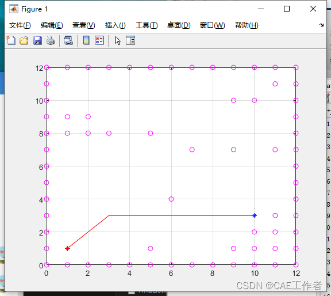Image resolution: width=331 pixels, height=296 pixels.
Task: Open the Property Inspector icon
Action: pos(130,40)
